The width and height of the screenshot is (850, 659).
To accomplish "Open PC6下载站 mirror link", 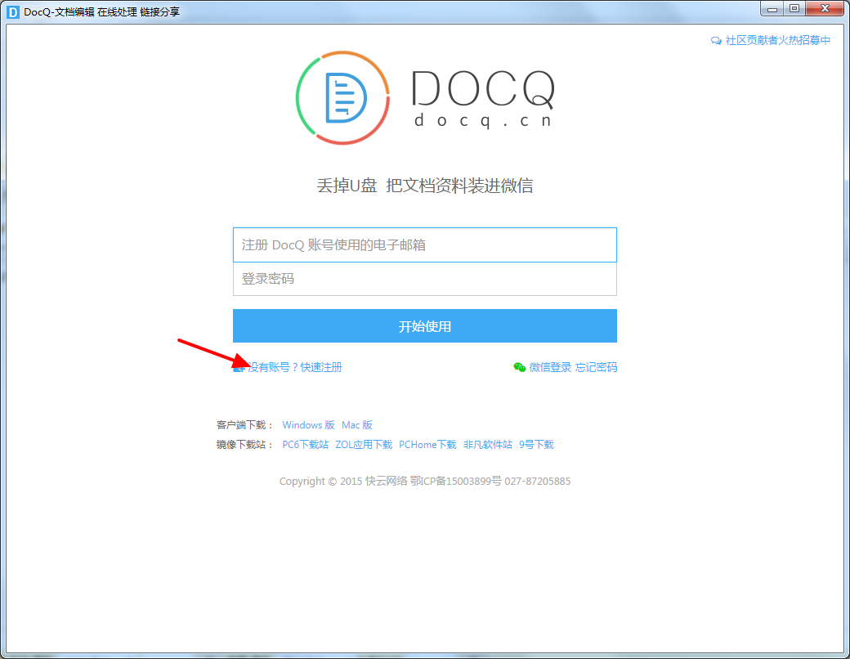I will coord(305,444).
